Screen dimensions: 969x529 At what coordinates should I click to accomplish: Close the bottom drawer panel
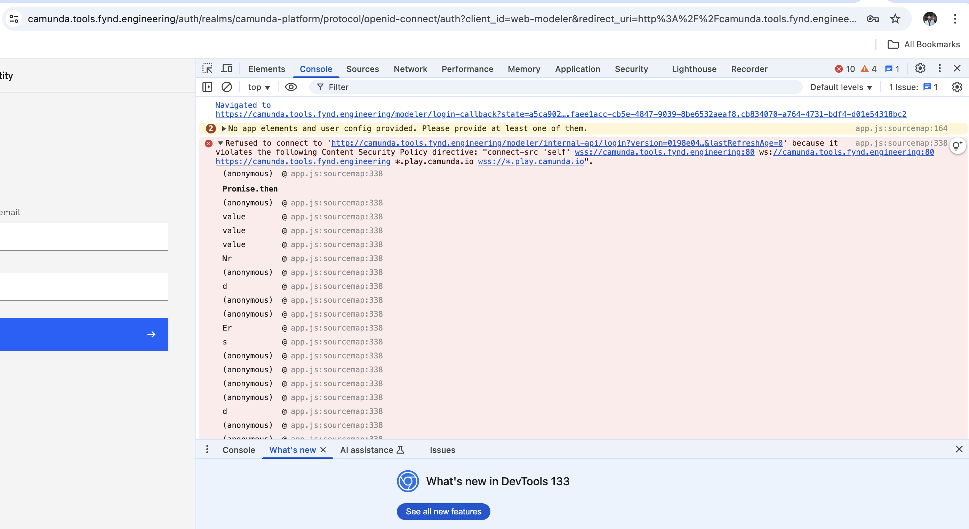pyautogui.click(x=959, y=449)
